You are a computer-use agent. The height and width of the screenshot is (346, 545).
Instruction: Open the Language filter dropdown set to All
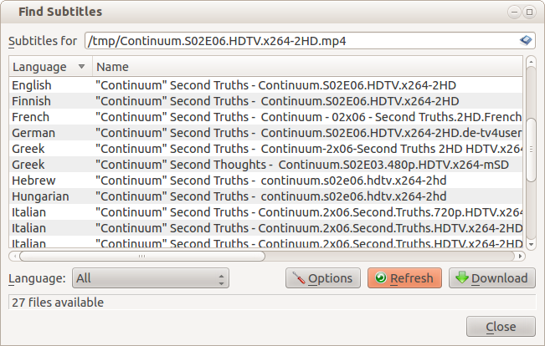click(151, 278)
